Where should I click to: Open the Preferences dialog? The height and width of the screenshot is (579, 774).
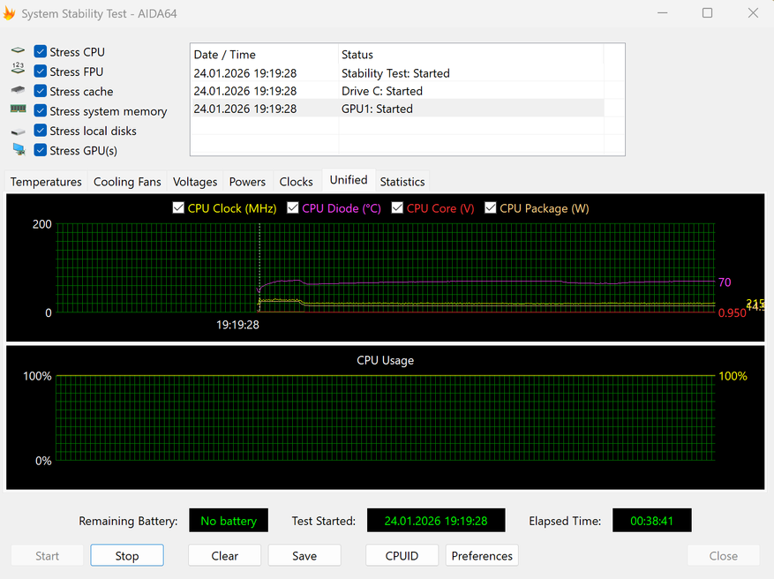[482, 556]
